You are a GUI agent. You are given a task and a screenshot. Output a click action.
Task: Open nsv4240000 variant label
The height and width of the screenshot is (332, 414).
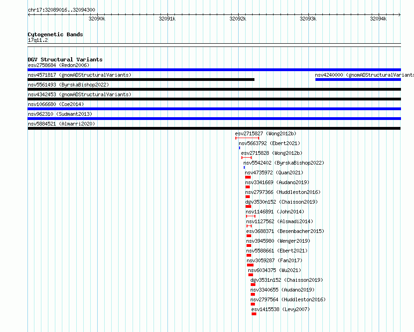(x=364, y=75)
